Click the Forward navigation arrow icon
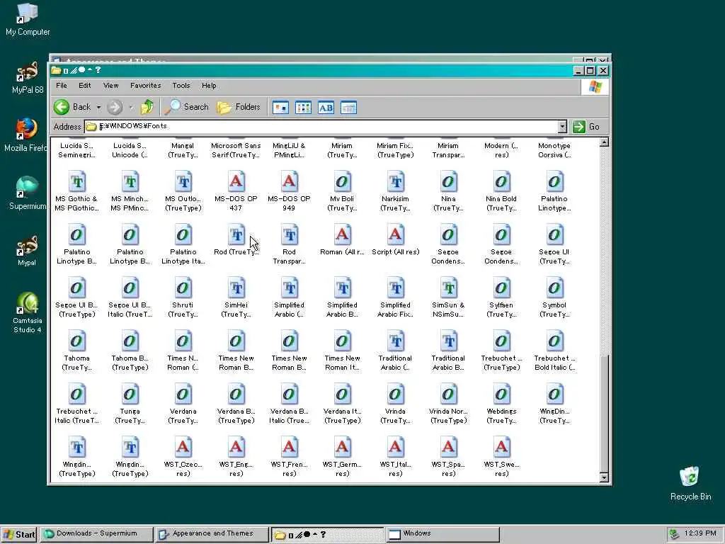 [115, 108]
